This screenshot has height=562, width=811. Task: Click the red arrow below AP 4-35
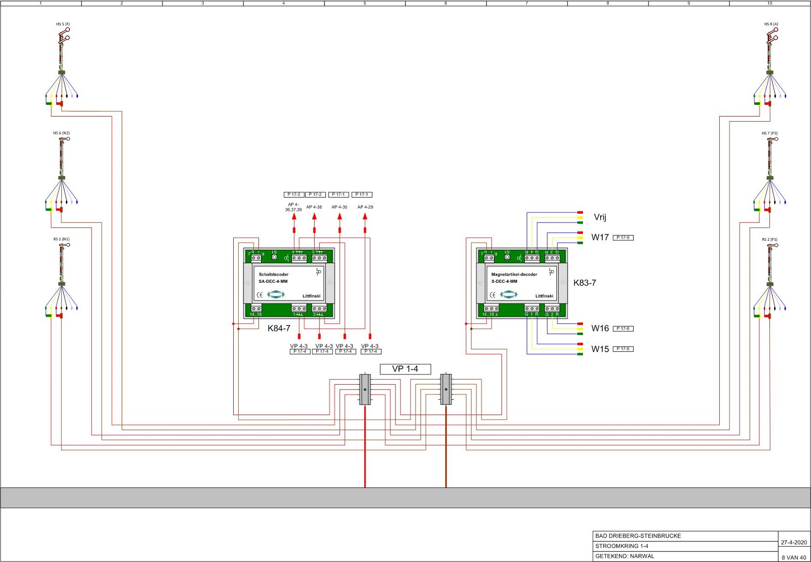click(340, 216)
